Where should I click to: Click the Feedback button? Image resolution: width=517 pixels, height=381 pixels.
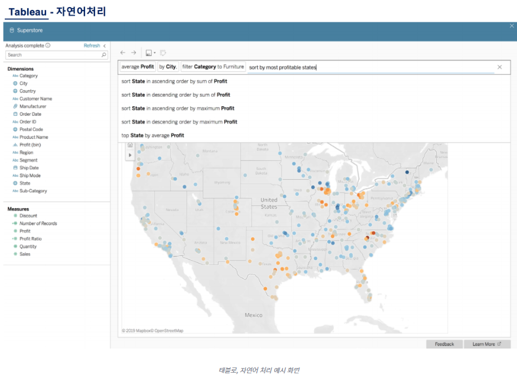444,344
